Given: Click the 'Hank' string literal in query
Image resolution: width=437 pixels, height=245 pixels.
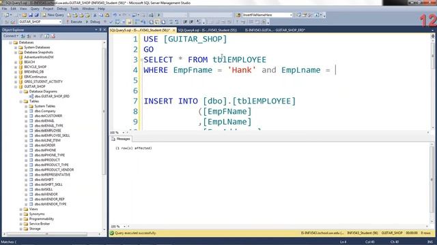Looking at the screenshot, I should tap(242, 70).
